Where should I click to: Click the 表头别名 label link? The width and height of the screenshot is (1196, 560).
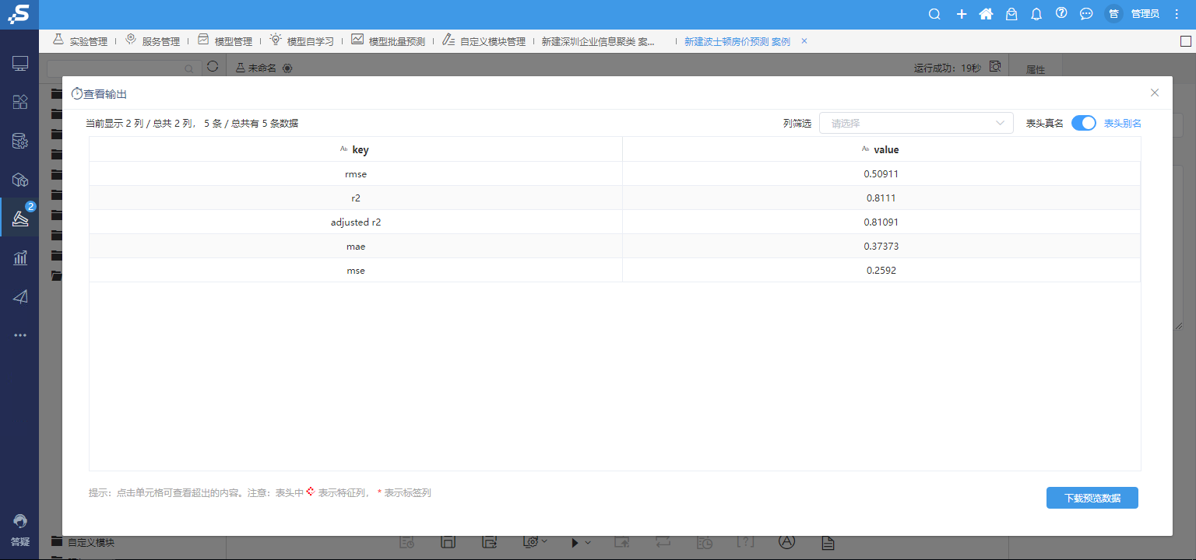coord(1123,123)
